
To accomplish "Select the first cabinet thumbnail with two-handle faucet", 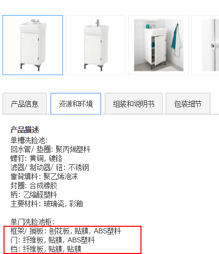I will 33,45.
